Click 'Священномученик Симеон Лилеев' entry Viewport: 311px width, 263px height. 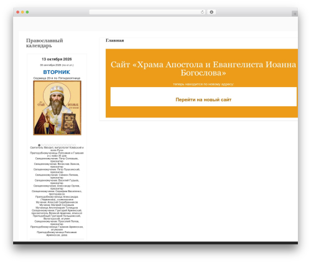(57, 176)
